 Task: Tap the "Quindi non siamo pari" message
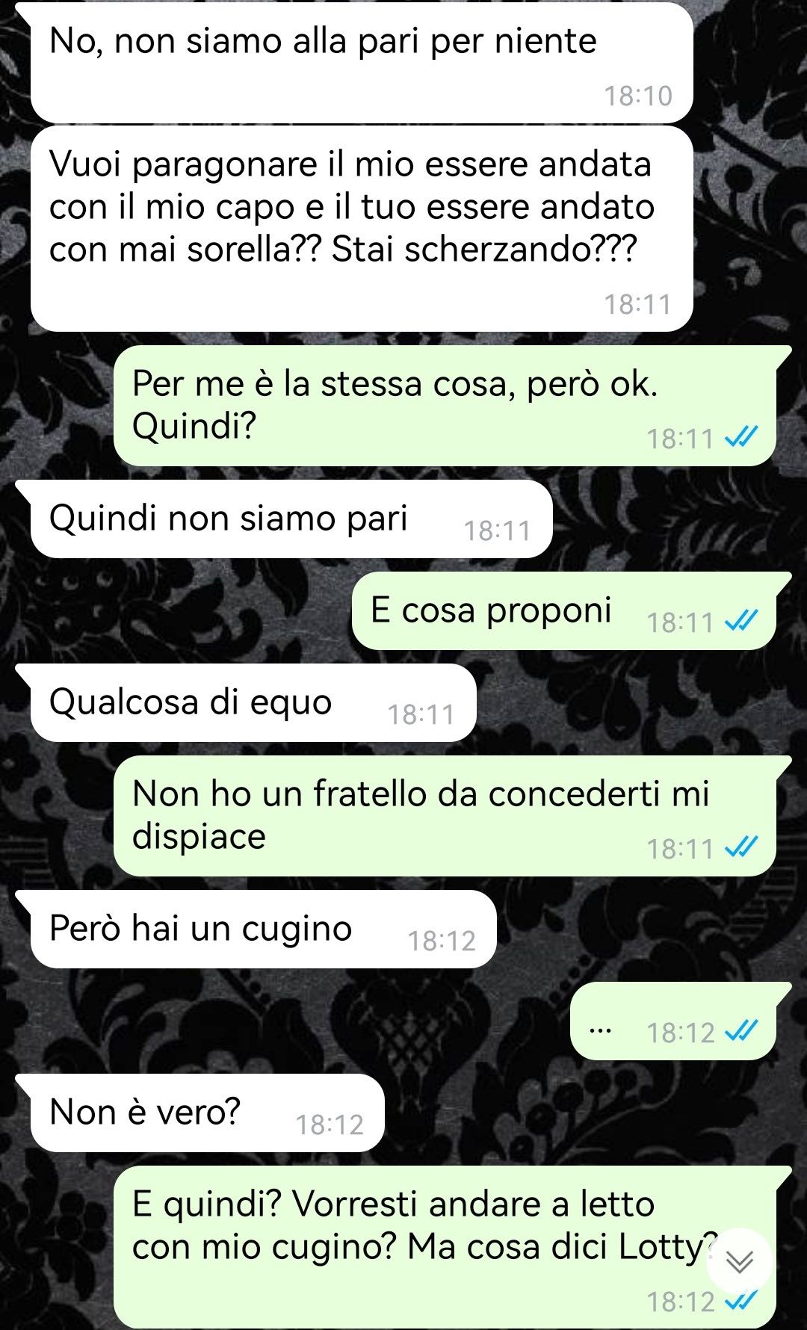click(291, 519)
